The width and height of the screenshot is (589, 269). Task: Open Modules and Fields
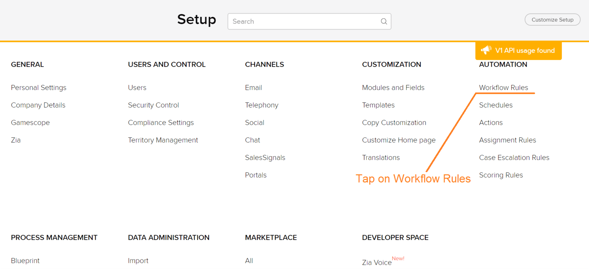(x=393, y=88)
